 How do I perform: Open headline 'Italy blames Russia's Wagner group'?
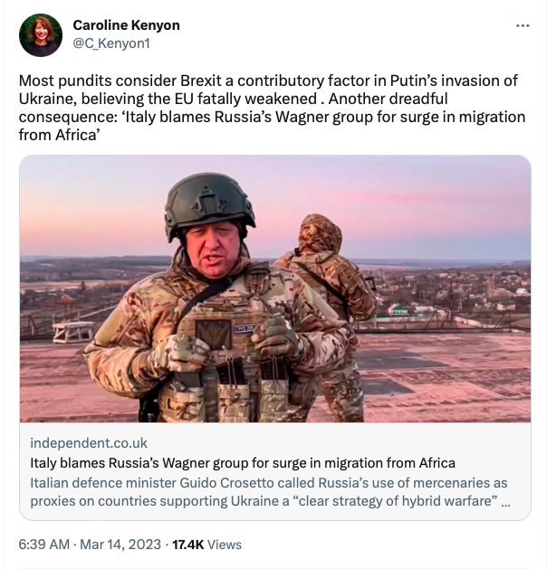pos(243,463)
